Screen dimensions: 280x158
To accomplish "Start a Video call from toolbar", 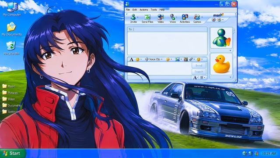I will [161, 17].
